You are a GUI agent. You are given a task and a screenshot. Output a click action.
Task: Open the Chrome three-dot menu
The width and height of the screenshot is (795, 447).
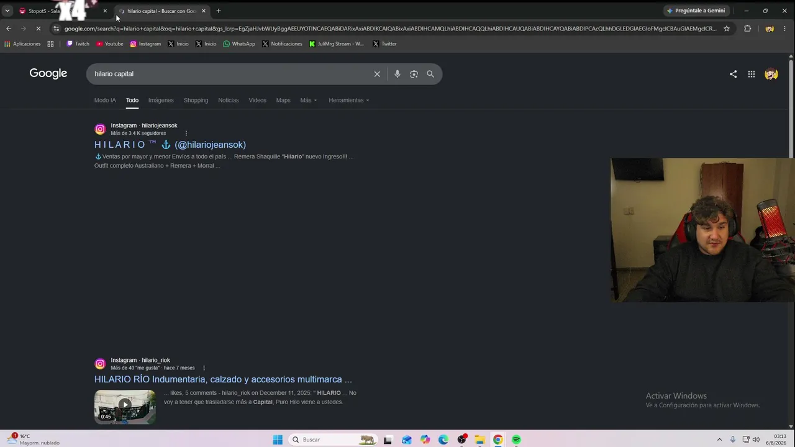(x=786, y=29)
